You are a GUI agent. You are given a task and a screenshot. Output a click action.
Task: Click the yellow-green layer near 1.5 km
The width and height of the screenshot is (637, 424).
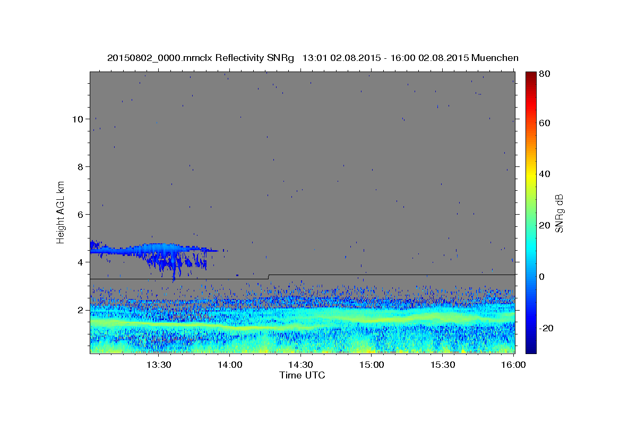(x=303, y=322)
